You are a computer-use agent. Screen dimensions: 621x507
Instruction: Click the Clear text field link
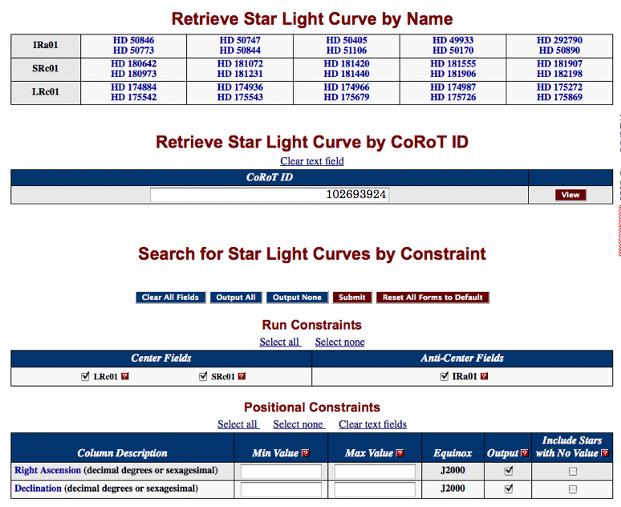tap(311, 161)
